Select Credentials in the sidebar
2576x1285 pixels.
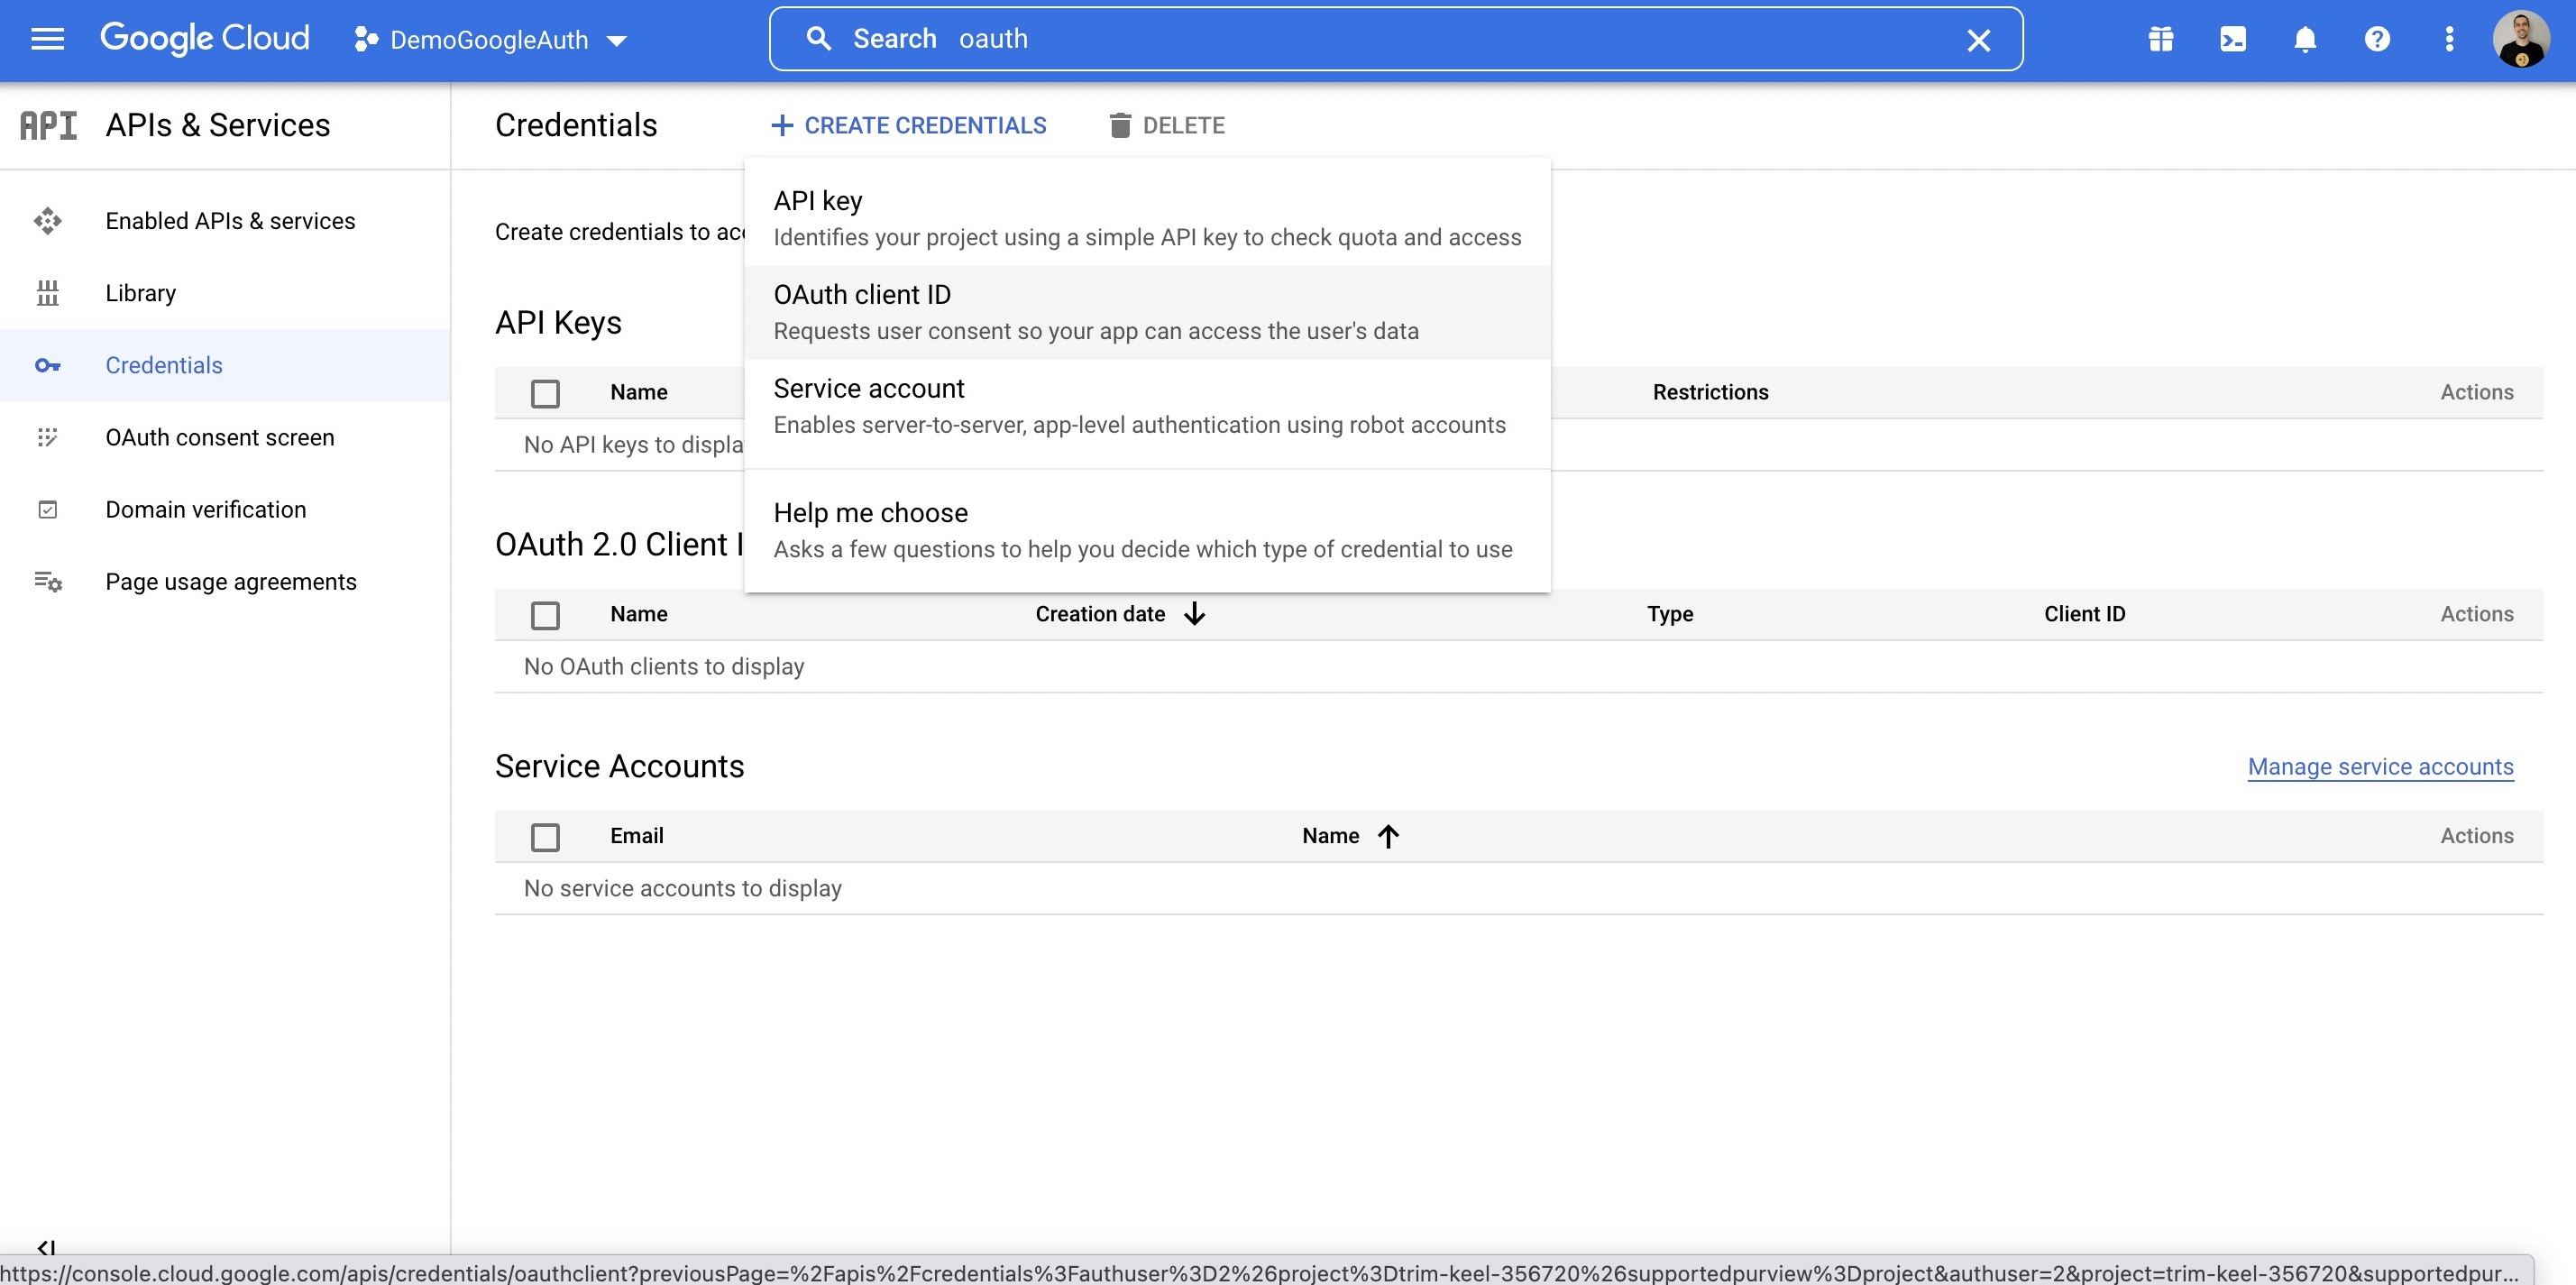click(x=164, y=365)
